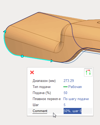Select the cyan circle point on curve
Viewport: 100px width, 125px height.
(22, 56)
